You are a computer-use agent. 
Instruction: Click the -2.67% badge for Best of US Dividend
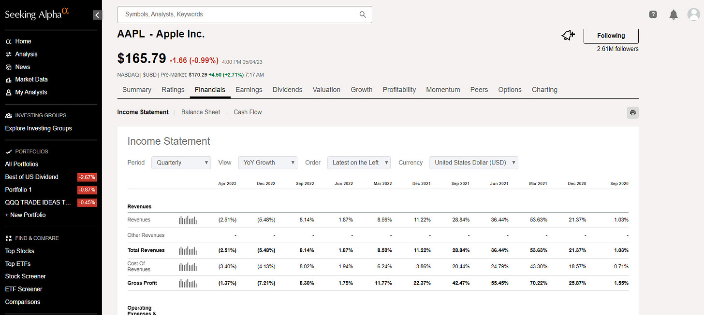point(88,177)
